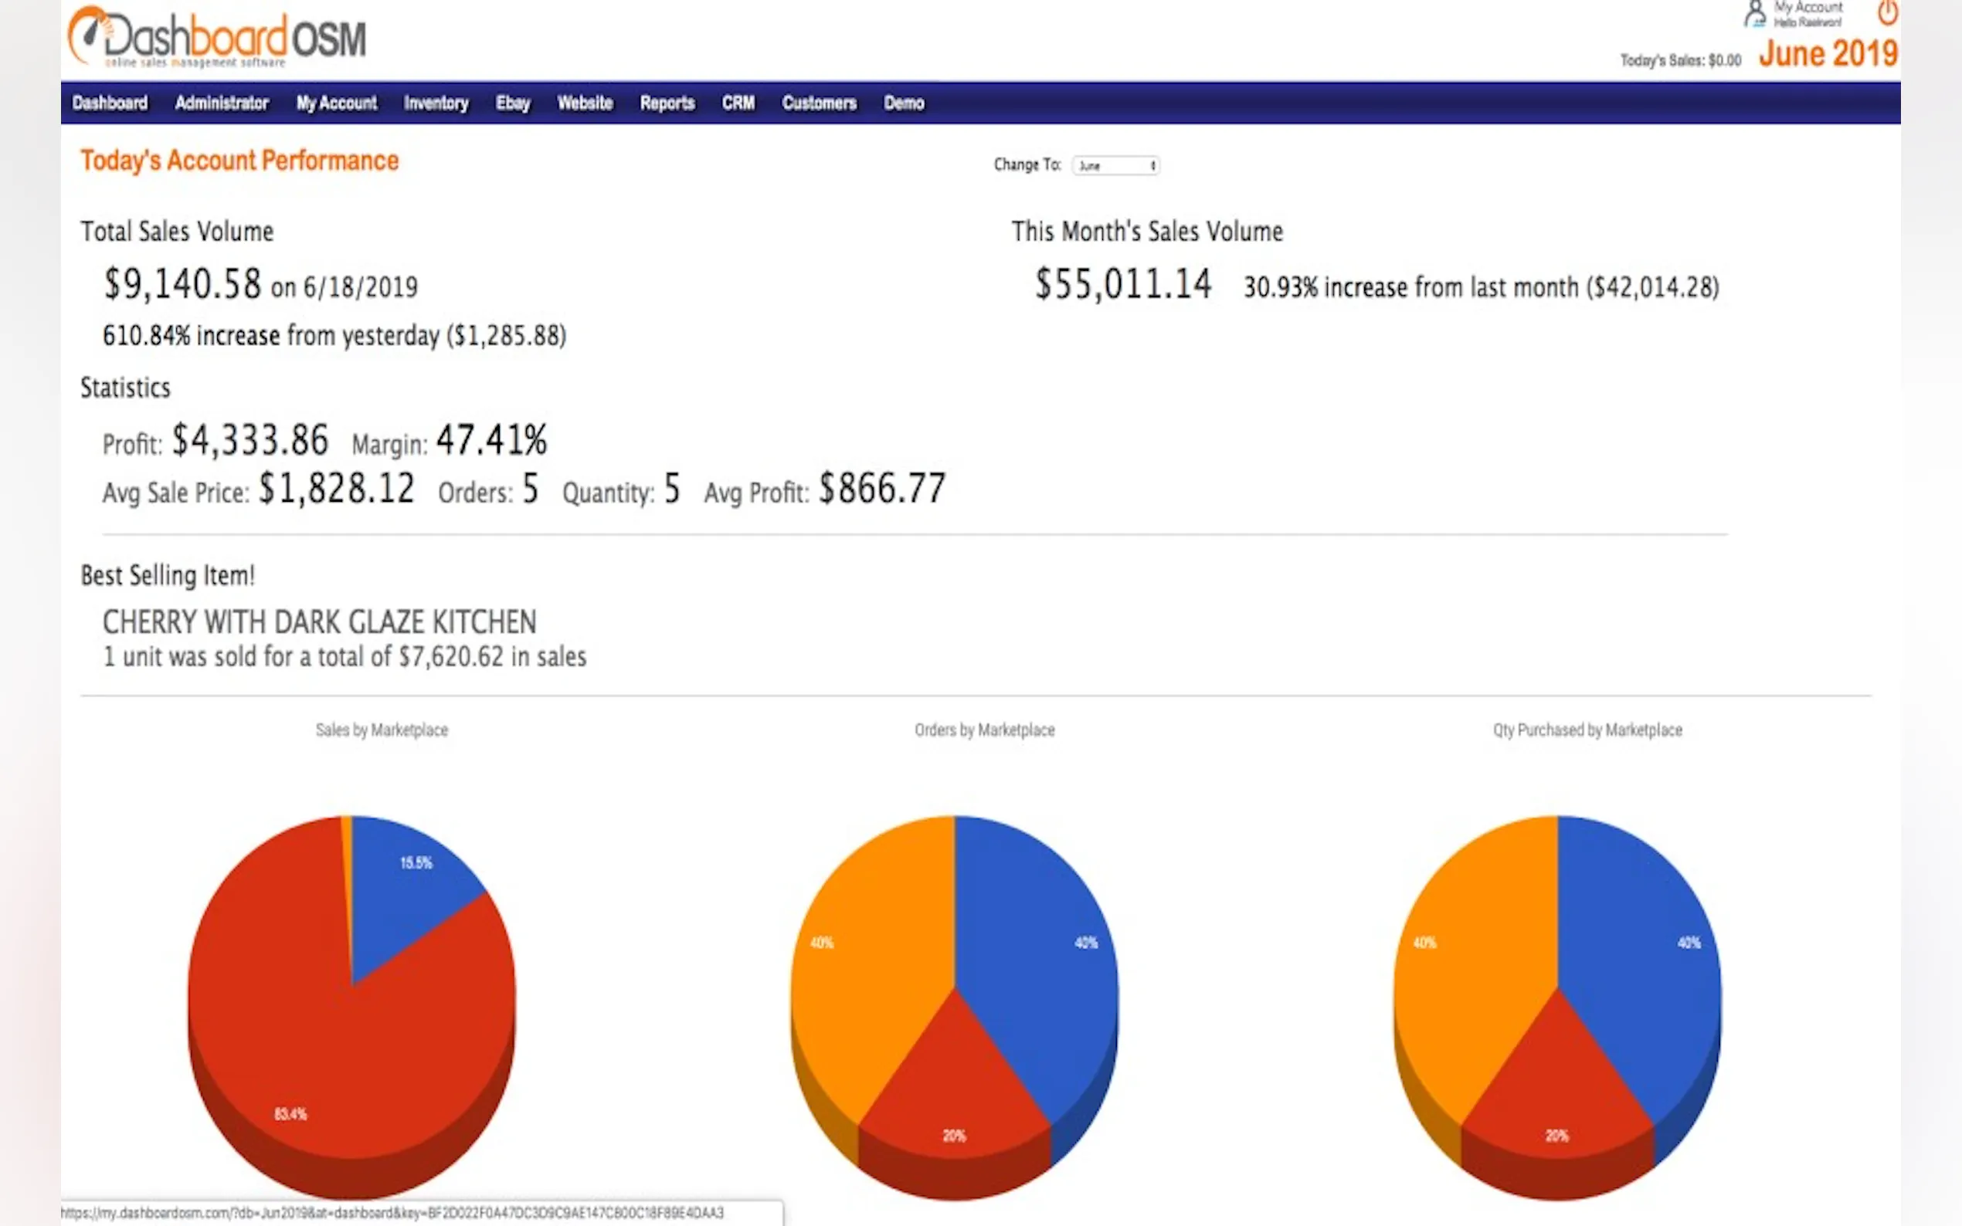Open the Dashboard menu
The height and width of the screenshot is (1226, 1962).
[x=110, y=103]
